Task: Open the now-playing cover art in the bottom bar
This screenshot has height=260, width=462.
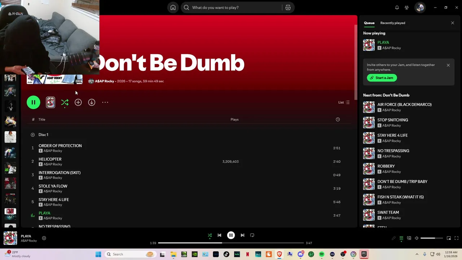Action: point(10,238)
